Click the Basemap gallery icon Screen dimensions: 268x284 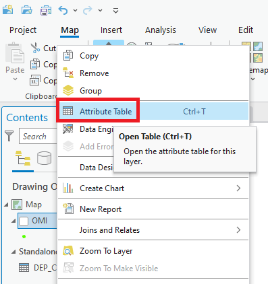256,52
